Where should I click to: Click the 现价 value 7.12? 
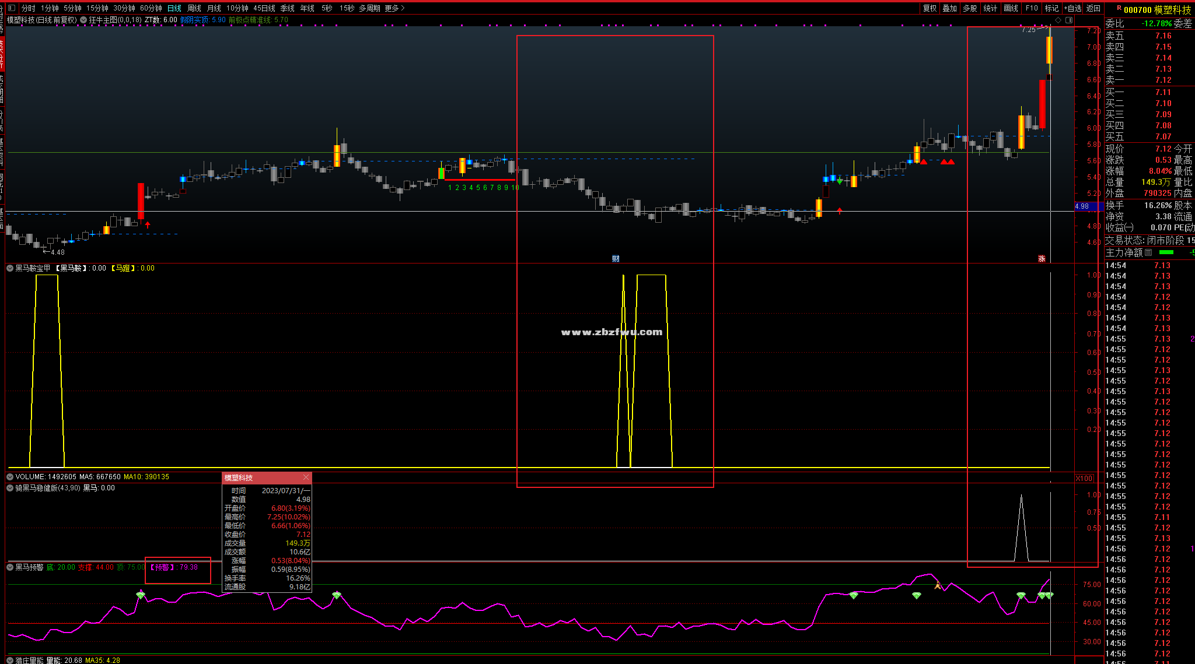click(1163, 149)
